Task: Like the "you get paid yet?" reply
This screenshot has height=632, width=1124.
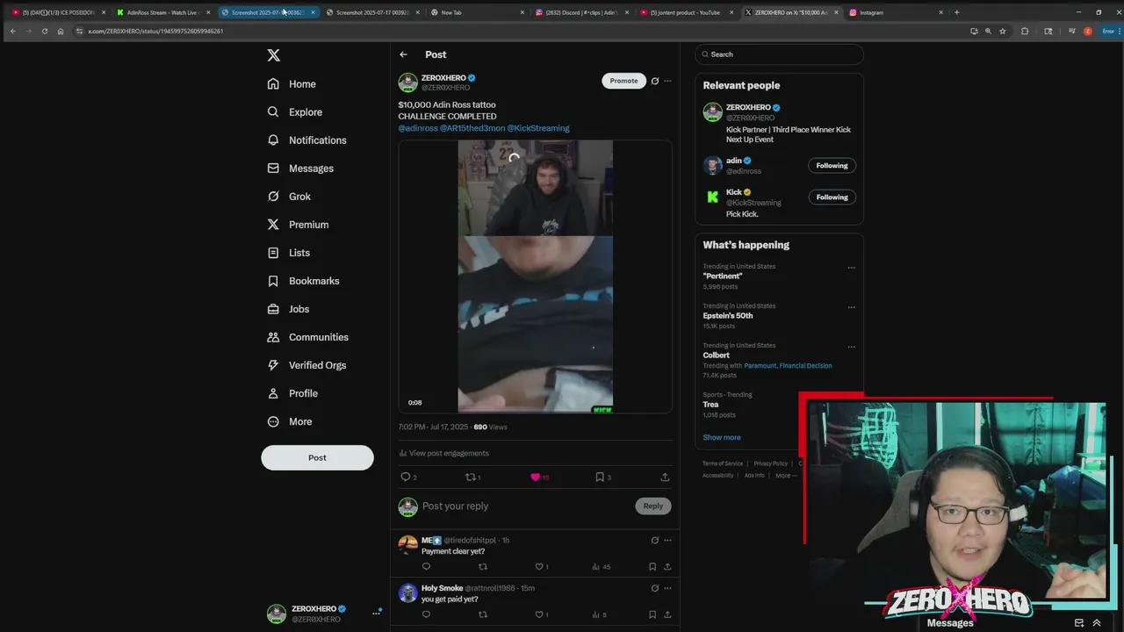Action: pos(539,614)
